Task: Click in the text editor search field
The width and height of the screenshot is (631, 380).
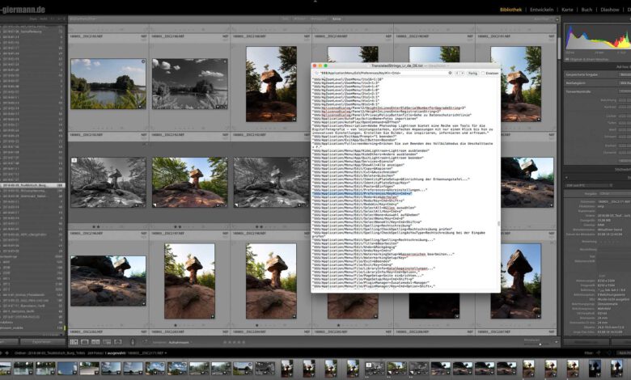Action: coord(380,73)
